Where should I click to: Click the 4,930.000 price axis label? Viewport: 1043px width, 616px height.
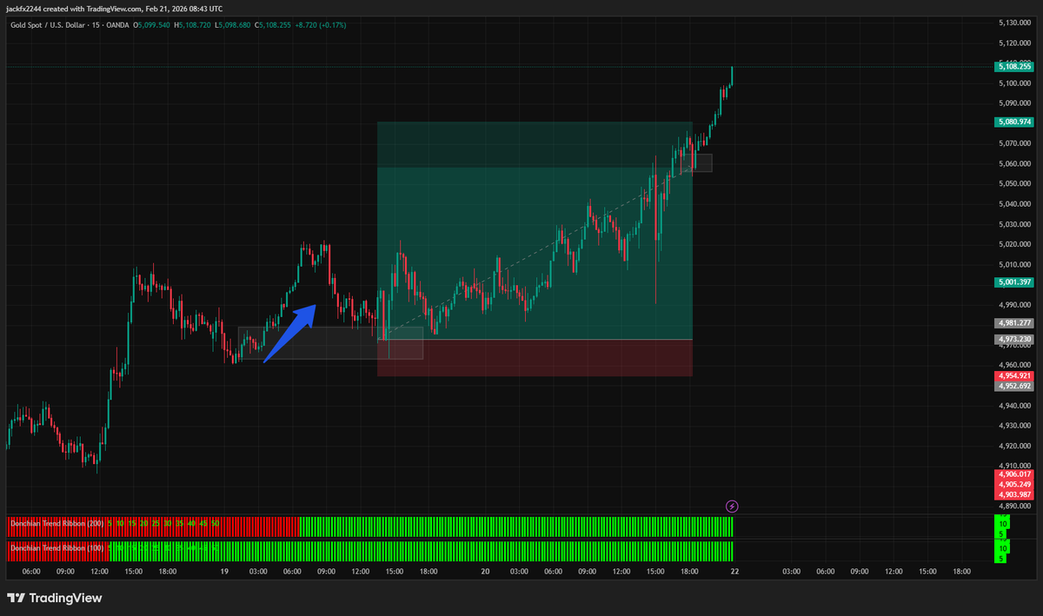pyautogui.click(x=1014, y=426)
